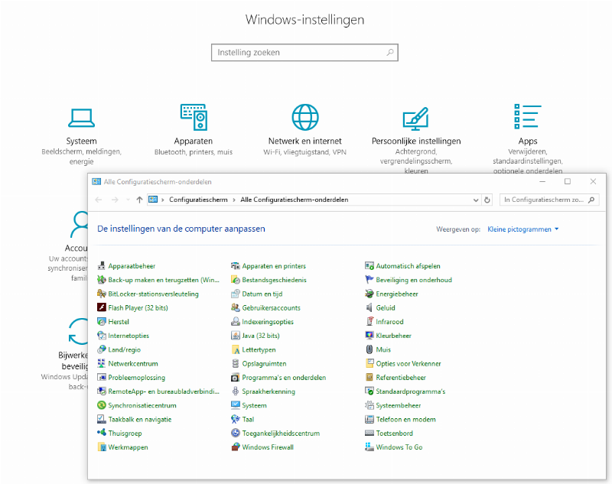Screen dimensions: 612x484
Task: Open the Taakbalk en navigatie link
Action: point(140,419)
